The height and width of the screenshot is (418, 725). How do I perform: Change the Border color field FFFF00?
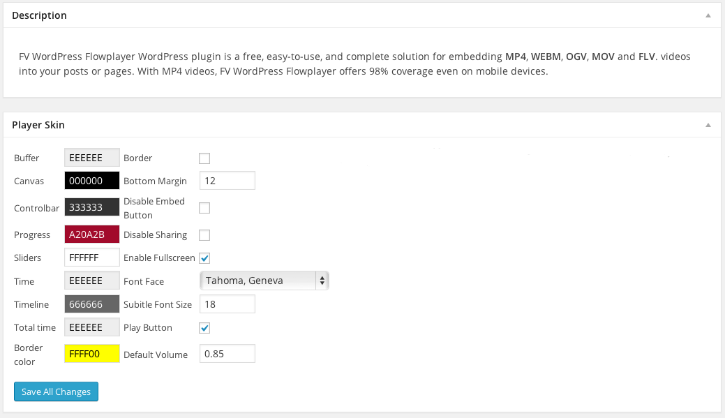(x=92, y=354)
